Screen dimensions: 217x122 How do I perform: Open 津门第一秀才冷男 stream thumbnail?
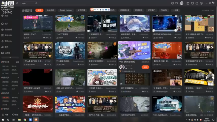tap(70, 50)
